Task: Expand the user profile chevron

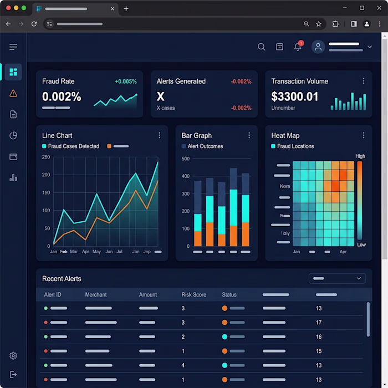Action: coord(370,47)
